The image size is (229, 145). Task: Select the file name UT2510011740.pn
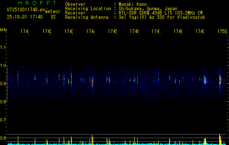(26, 10)
